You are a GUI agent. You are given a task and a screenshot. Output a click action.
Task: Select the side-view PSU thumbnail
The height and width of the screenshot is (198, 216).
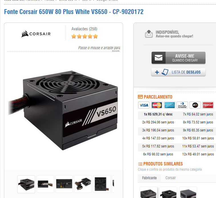click(45, 184)
